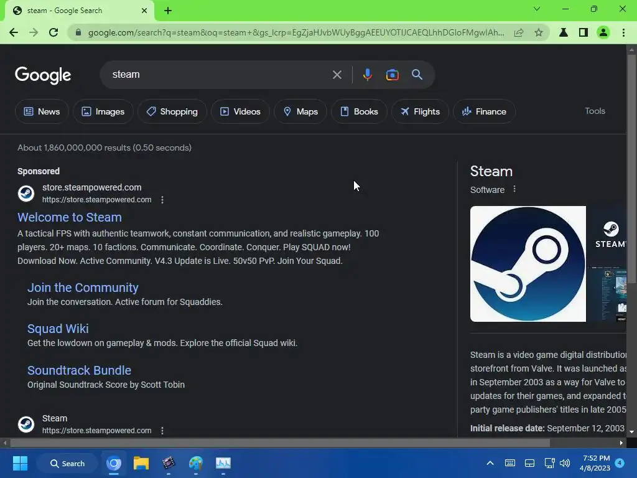Click into the Google search field
Image resolution: width=637 pixels, height=478 pixels.
click(220, 75)
